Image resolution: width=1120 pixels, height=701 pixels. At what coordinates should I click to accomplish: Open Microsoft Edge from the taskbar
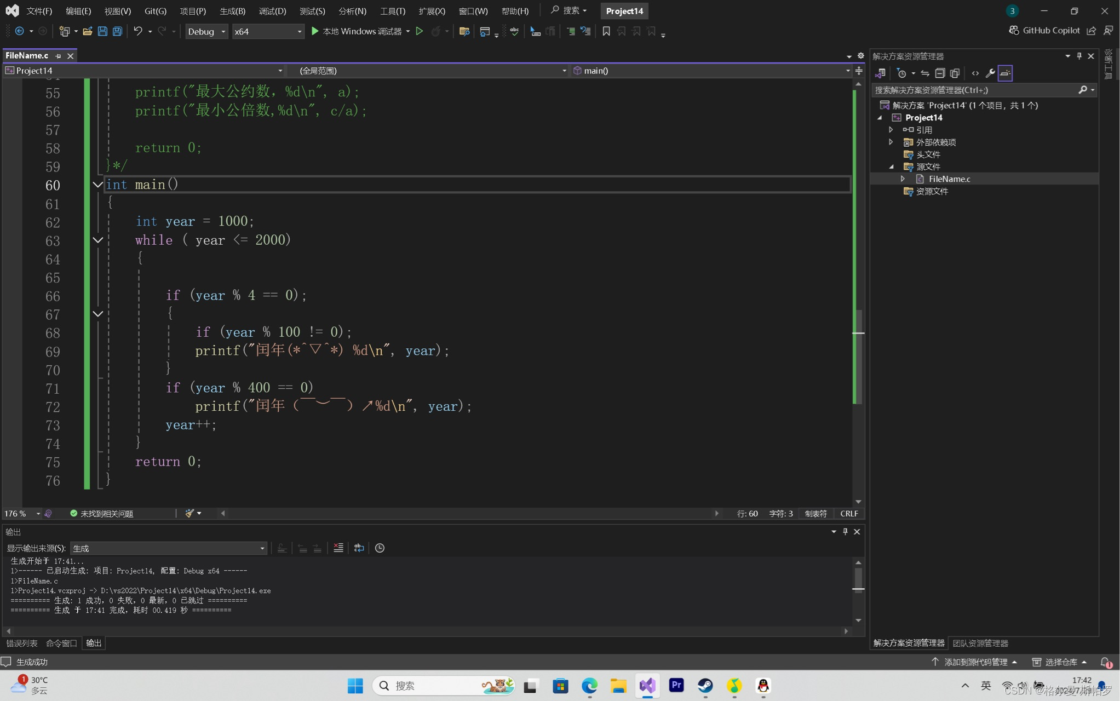coord(589,686)
